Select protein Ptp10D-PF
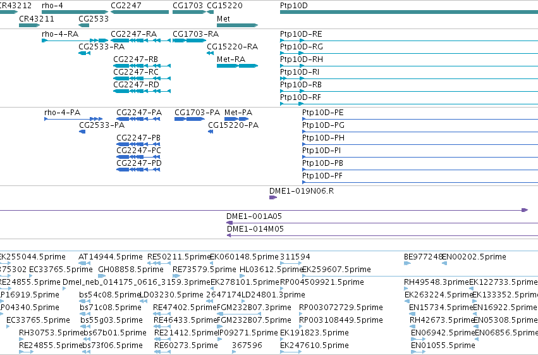The height and width of the screenshot is (355, 538). (x=420, y=183)
